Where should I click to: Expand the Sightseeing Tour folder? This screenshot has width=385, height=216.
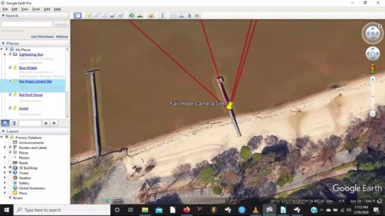pos(5,54)
